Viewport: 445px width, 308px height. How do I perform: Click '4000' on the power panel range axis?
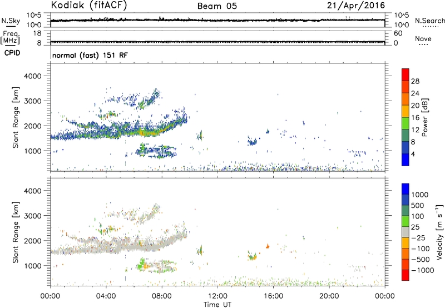click(32, 76)
